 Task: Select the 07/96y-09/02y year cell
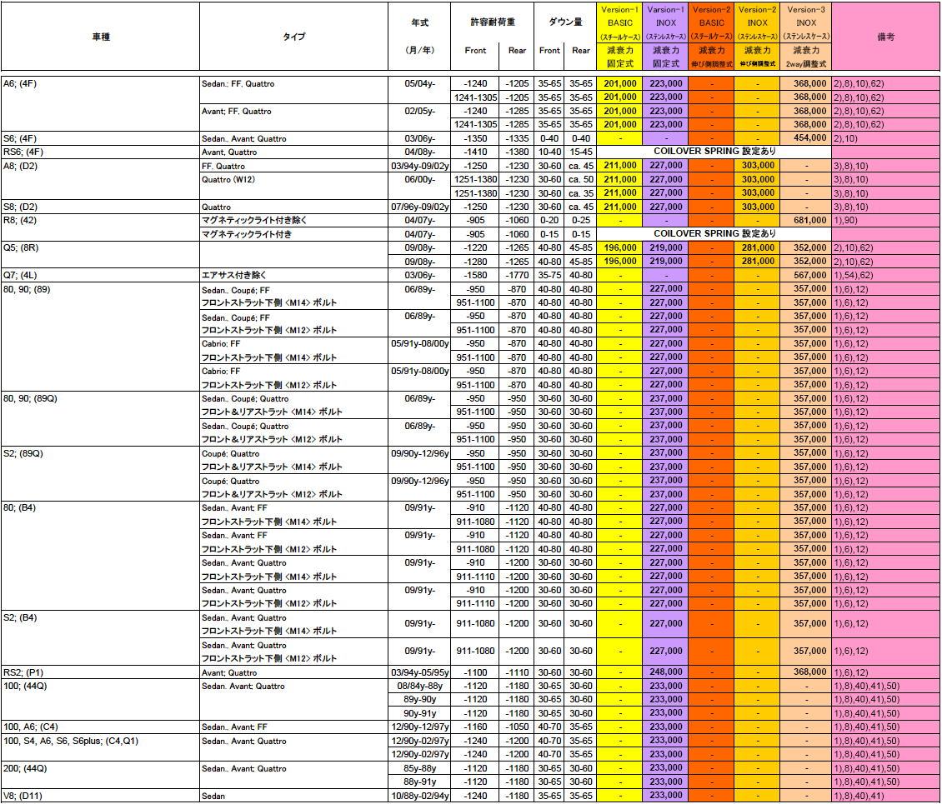(x=419, y=207)
